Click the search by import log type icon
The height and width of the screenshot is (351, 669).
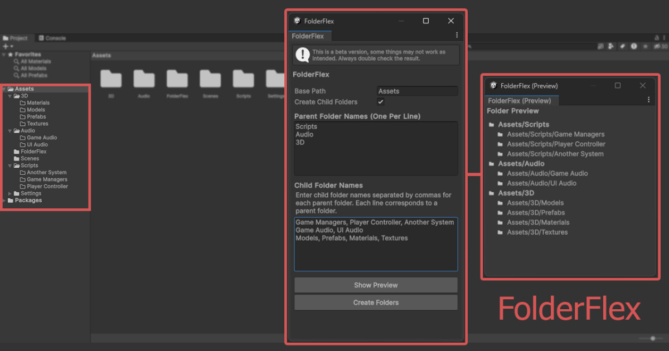[x=634, y=46]
